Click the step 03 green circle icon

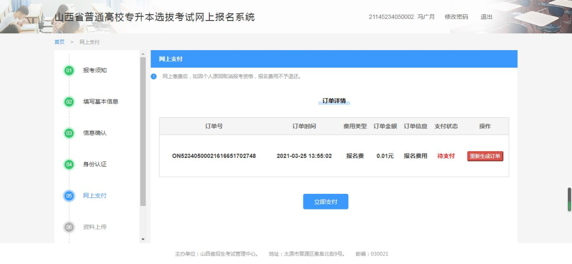point(69,133)
